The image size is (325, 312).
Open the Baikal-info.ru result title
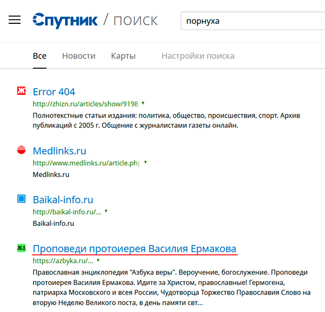tap(63, 199)
